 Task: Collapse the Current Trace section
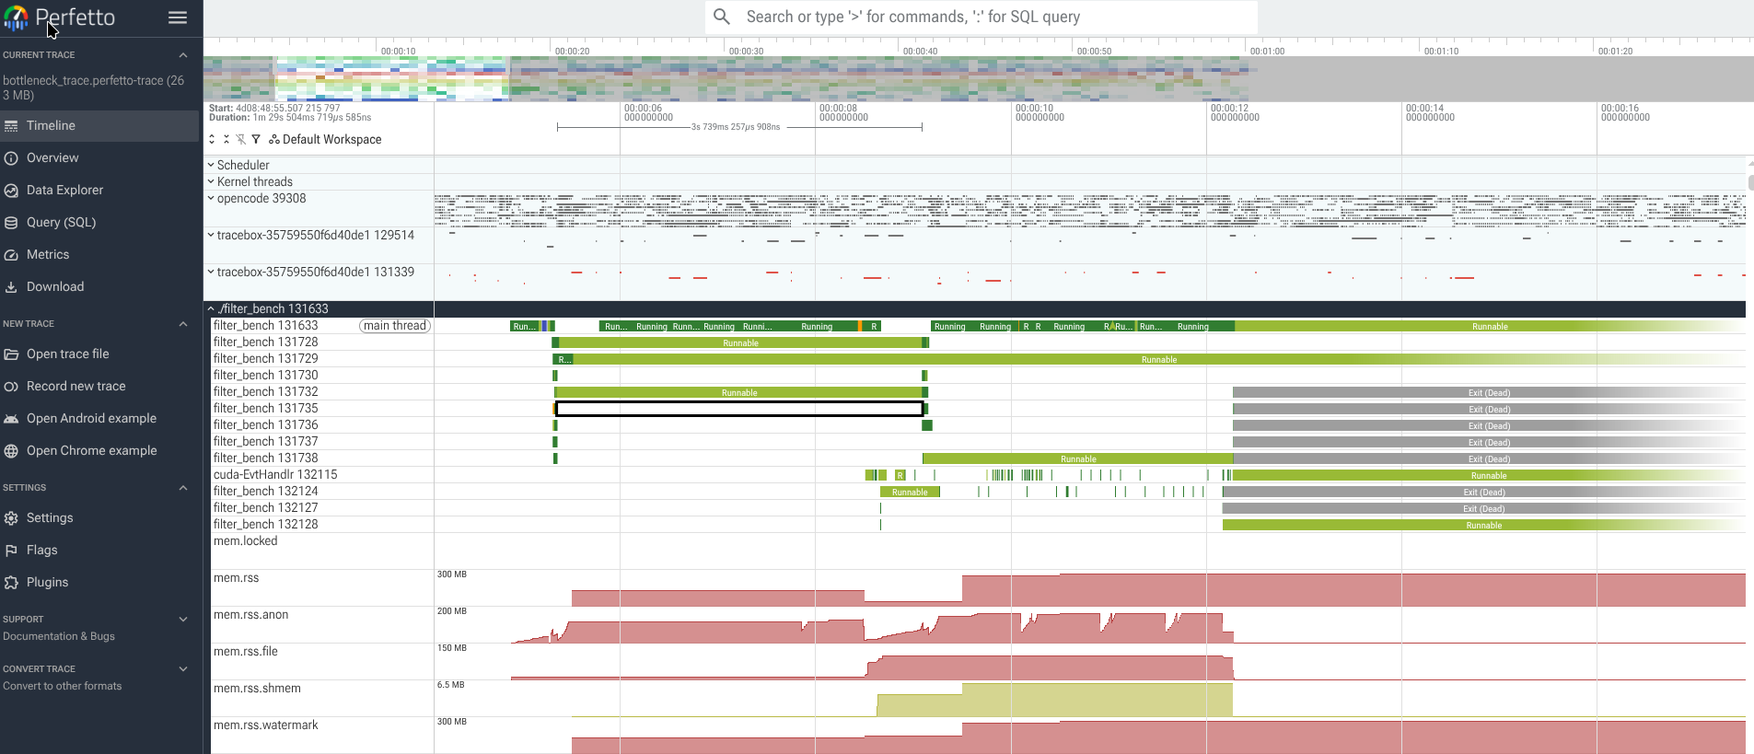183,55
